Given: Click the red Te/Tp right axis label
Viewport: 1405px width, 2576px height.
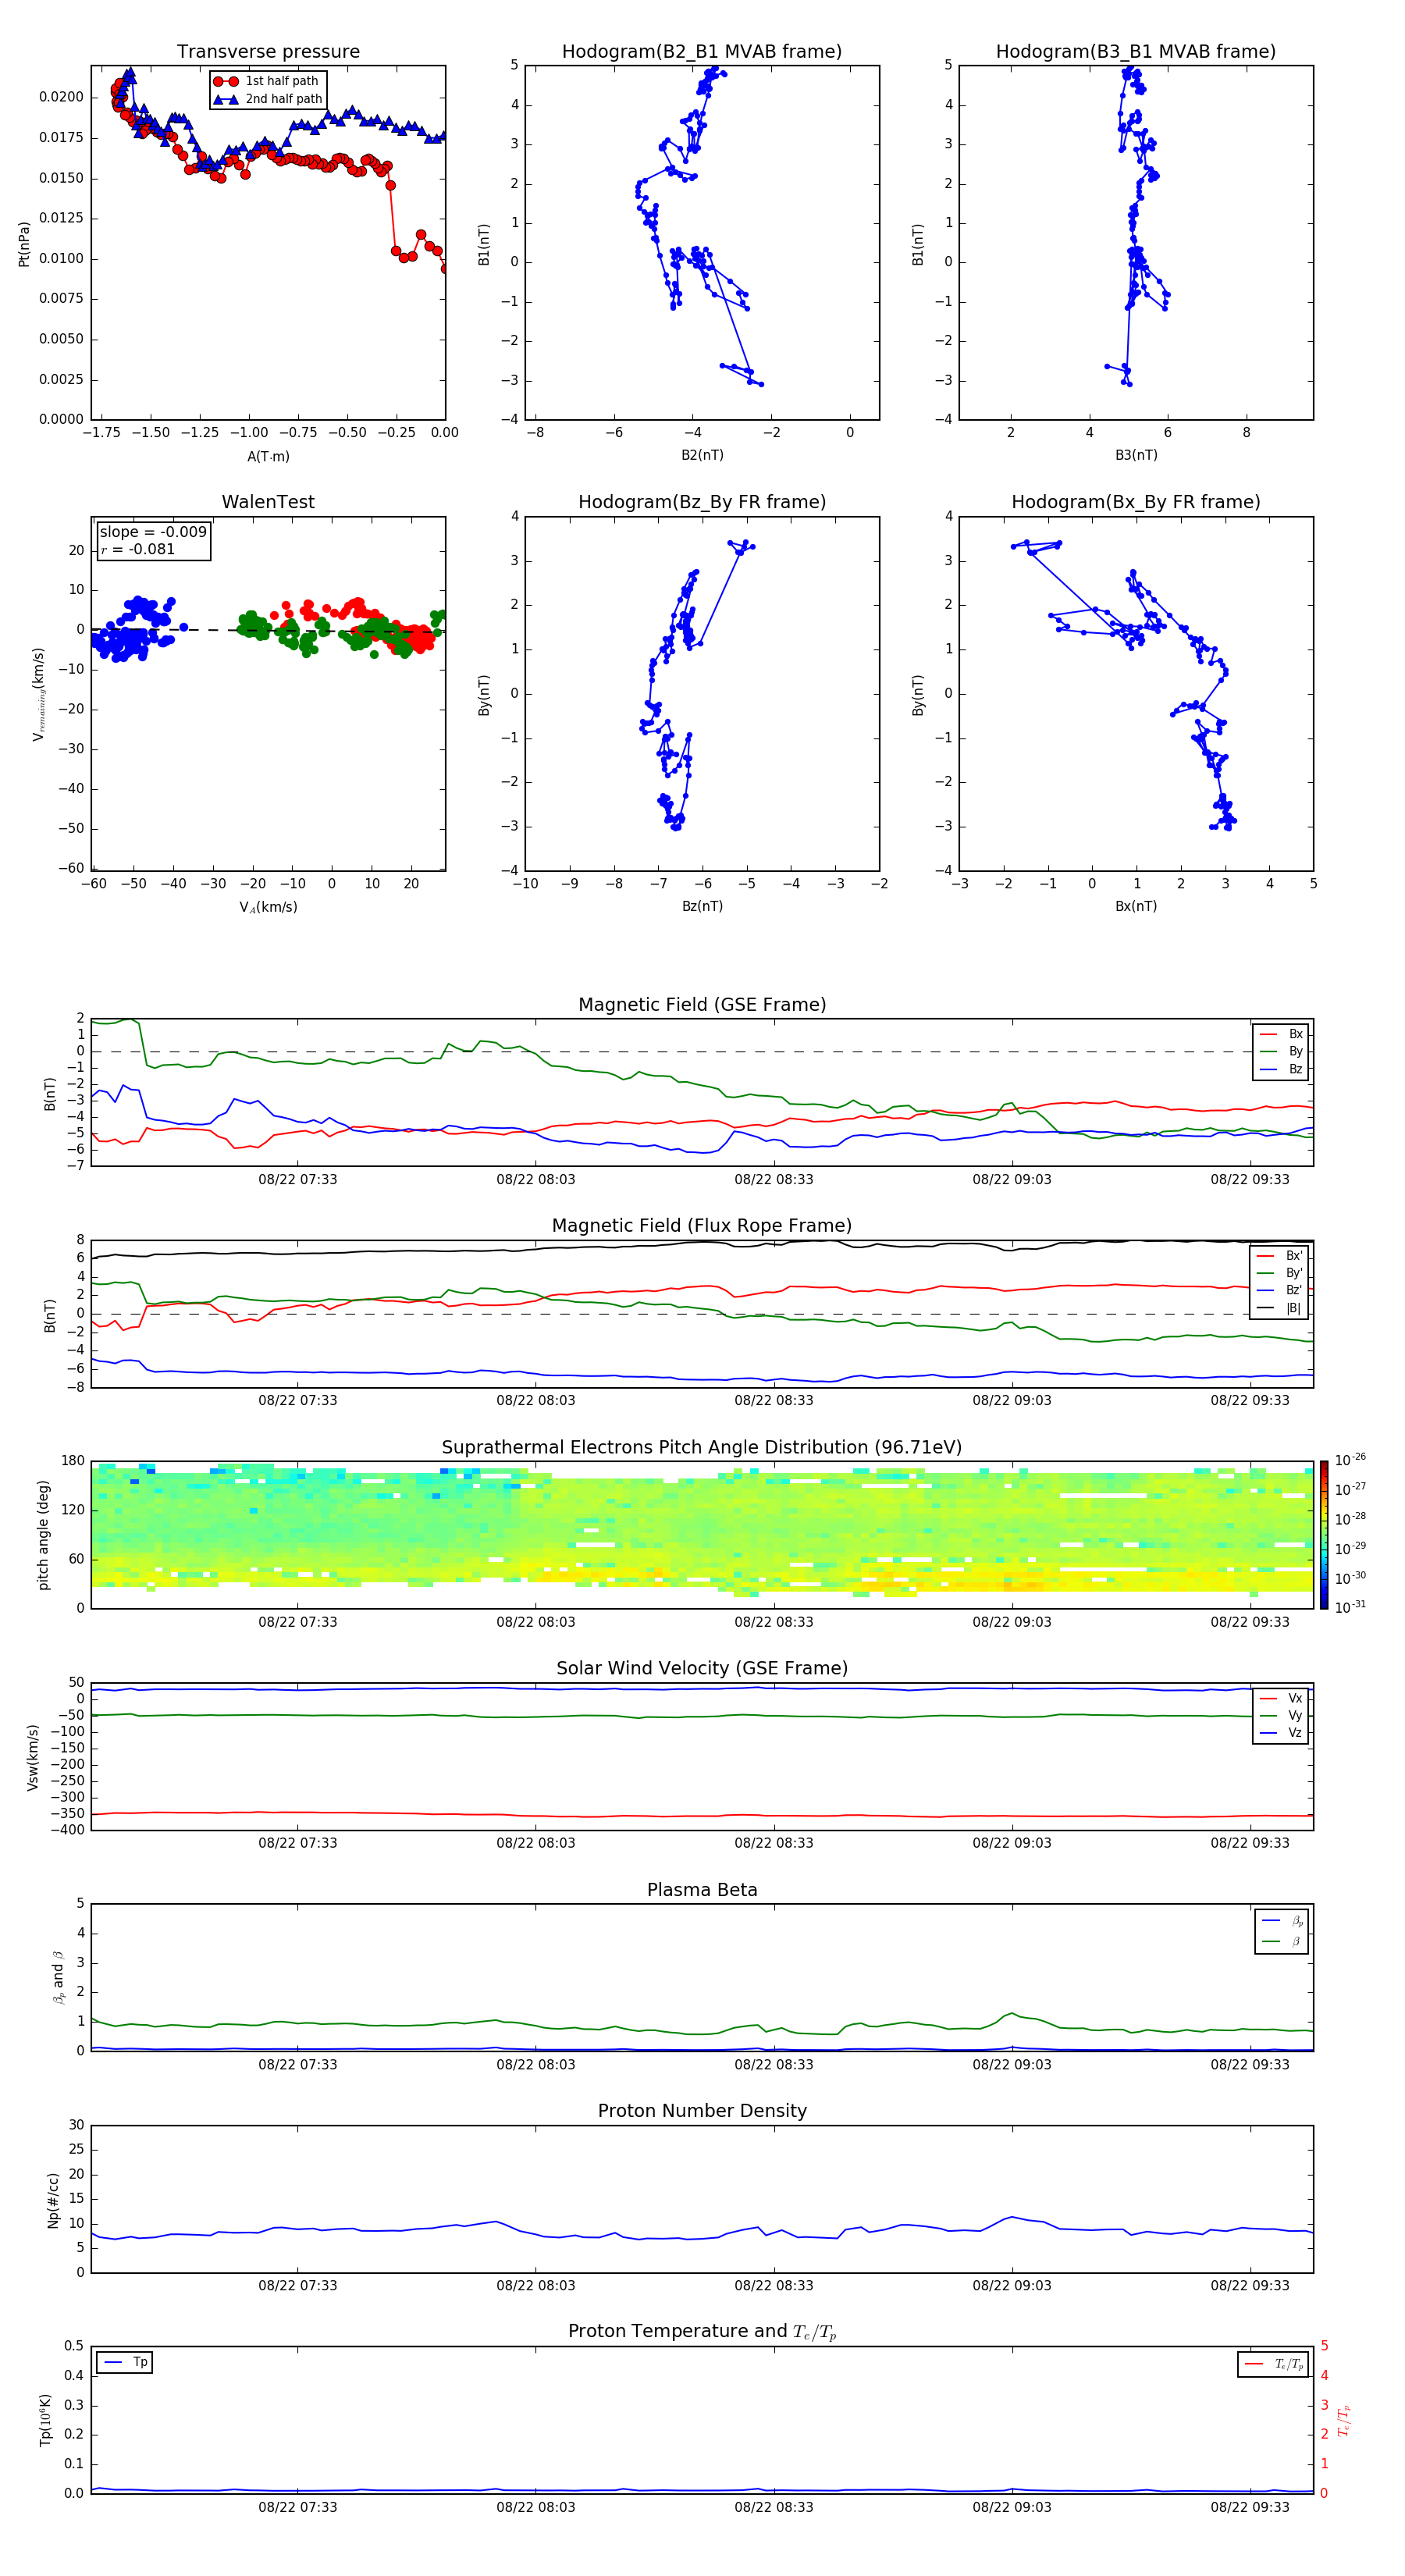Looking at the screenshot, I should (x=1343, y=2420).
